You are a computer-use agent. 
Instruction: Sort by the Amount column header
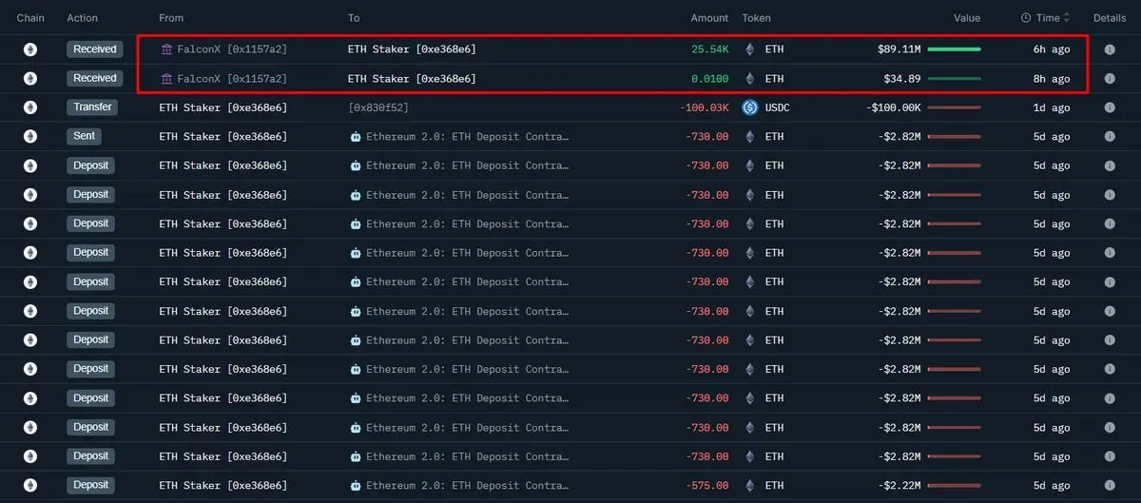[x=709, y=18]
